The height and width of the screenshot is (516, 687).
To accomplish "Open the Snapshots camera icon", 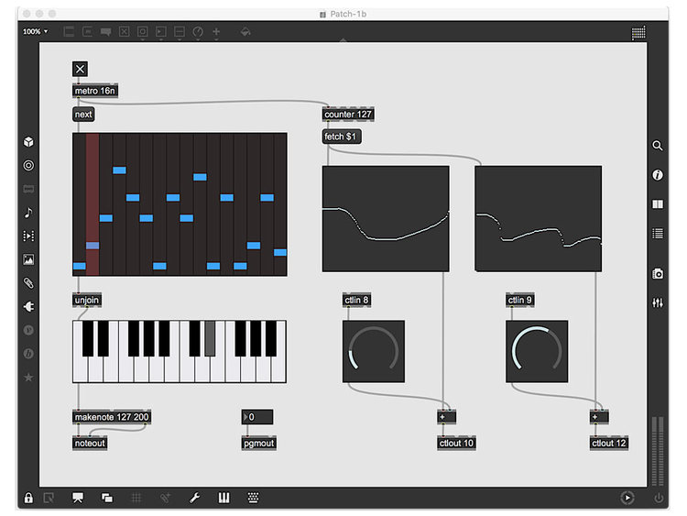I will click(x=658, y=273).
